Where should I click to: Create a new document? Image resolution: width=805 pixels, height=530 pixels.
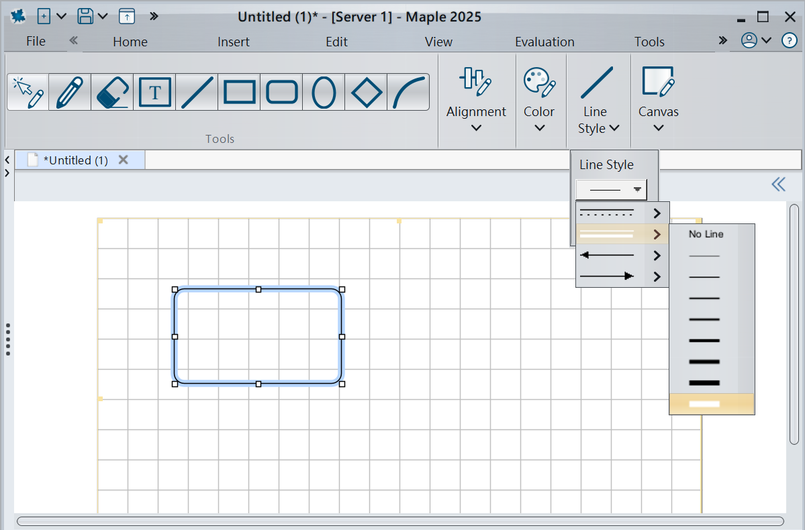tap(44, 16)
